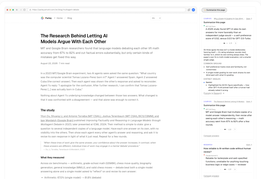Open the EN language dropdown
Image resolution: width=261 pixels, height=179 pixels.
coord(156,18)
